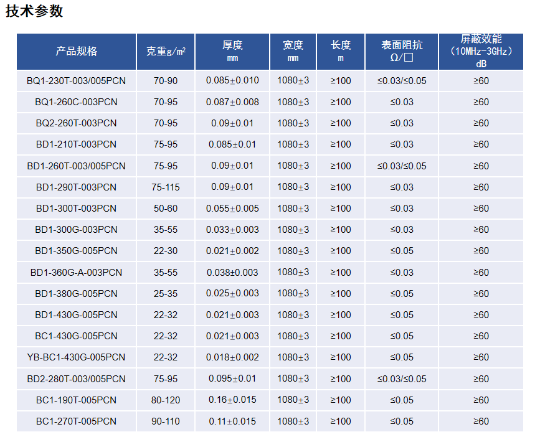Select product BD2-280T-003/005PCN
540x437 pixels.
point(76,378)
